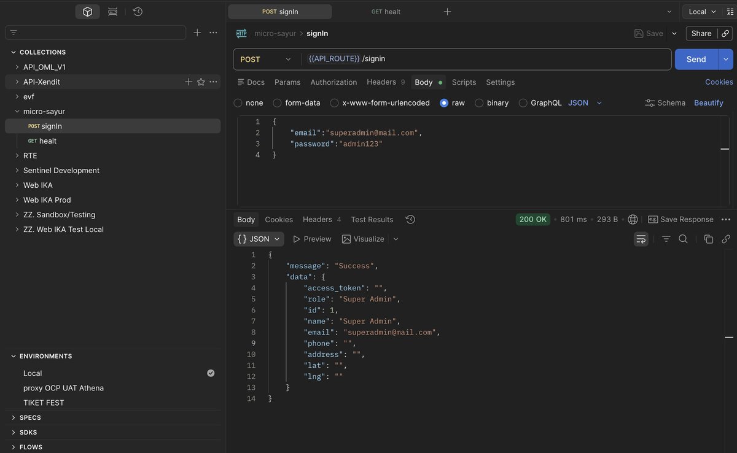737x453 pixels.
Task: Select the none body type
Action: pyautogui.click(x=238, y=103)
